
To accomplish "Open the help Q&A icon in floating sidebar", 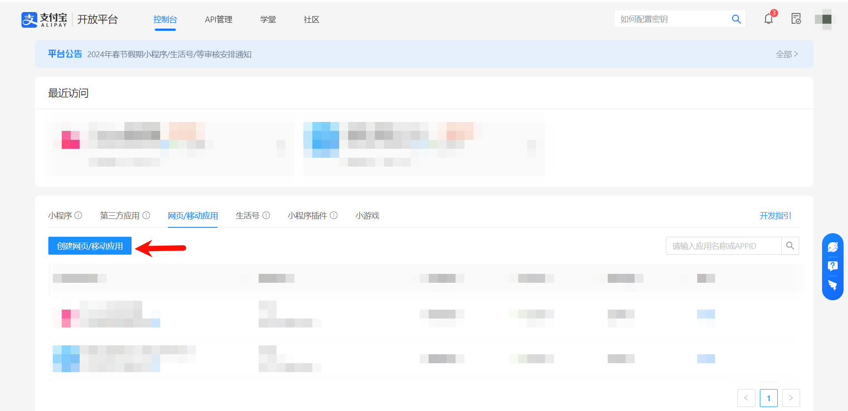I will coord(833,266).
